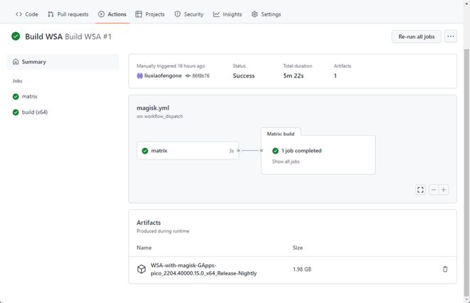470x303 pixels.
Task: Select the build (x64) job in sidebar
Action: pos(34,112)
